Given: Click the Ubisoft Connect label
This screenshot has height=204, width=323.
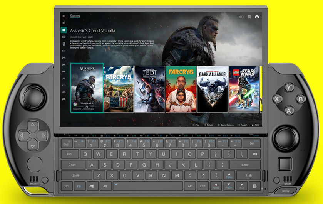Looking at the screenshot, I should click(78, 37).
